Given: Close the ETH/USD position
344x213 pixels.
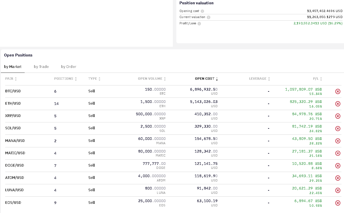Looking at the screenshot, I should 338,104.
